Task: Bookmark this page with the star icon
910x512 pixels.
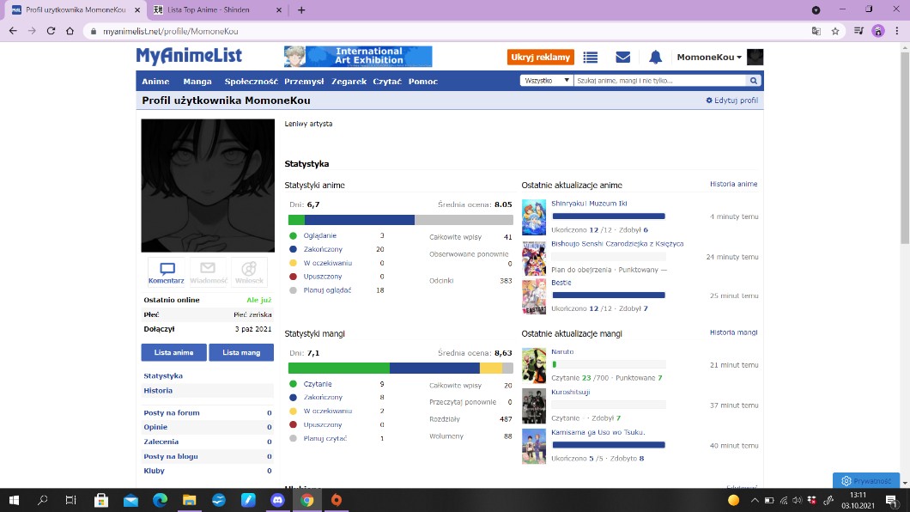Action: [x=835, y=31]
